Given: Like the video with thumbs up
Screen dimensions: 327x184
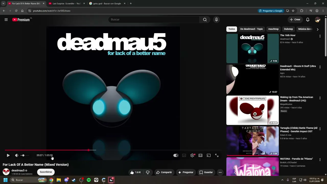Looking at the screenshot, I should pyautogui.click(x=135, y=172).
